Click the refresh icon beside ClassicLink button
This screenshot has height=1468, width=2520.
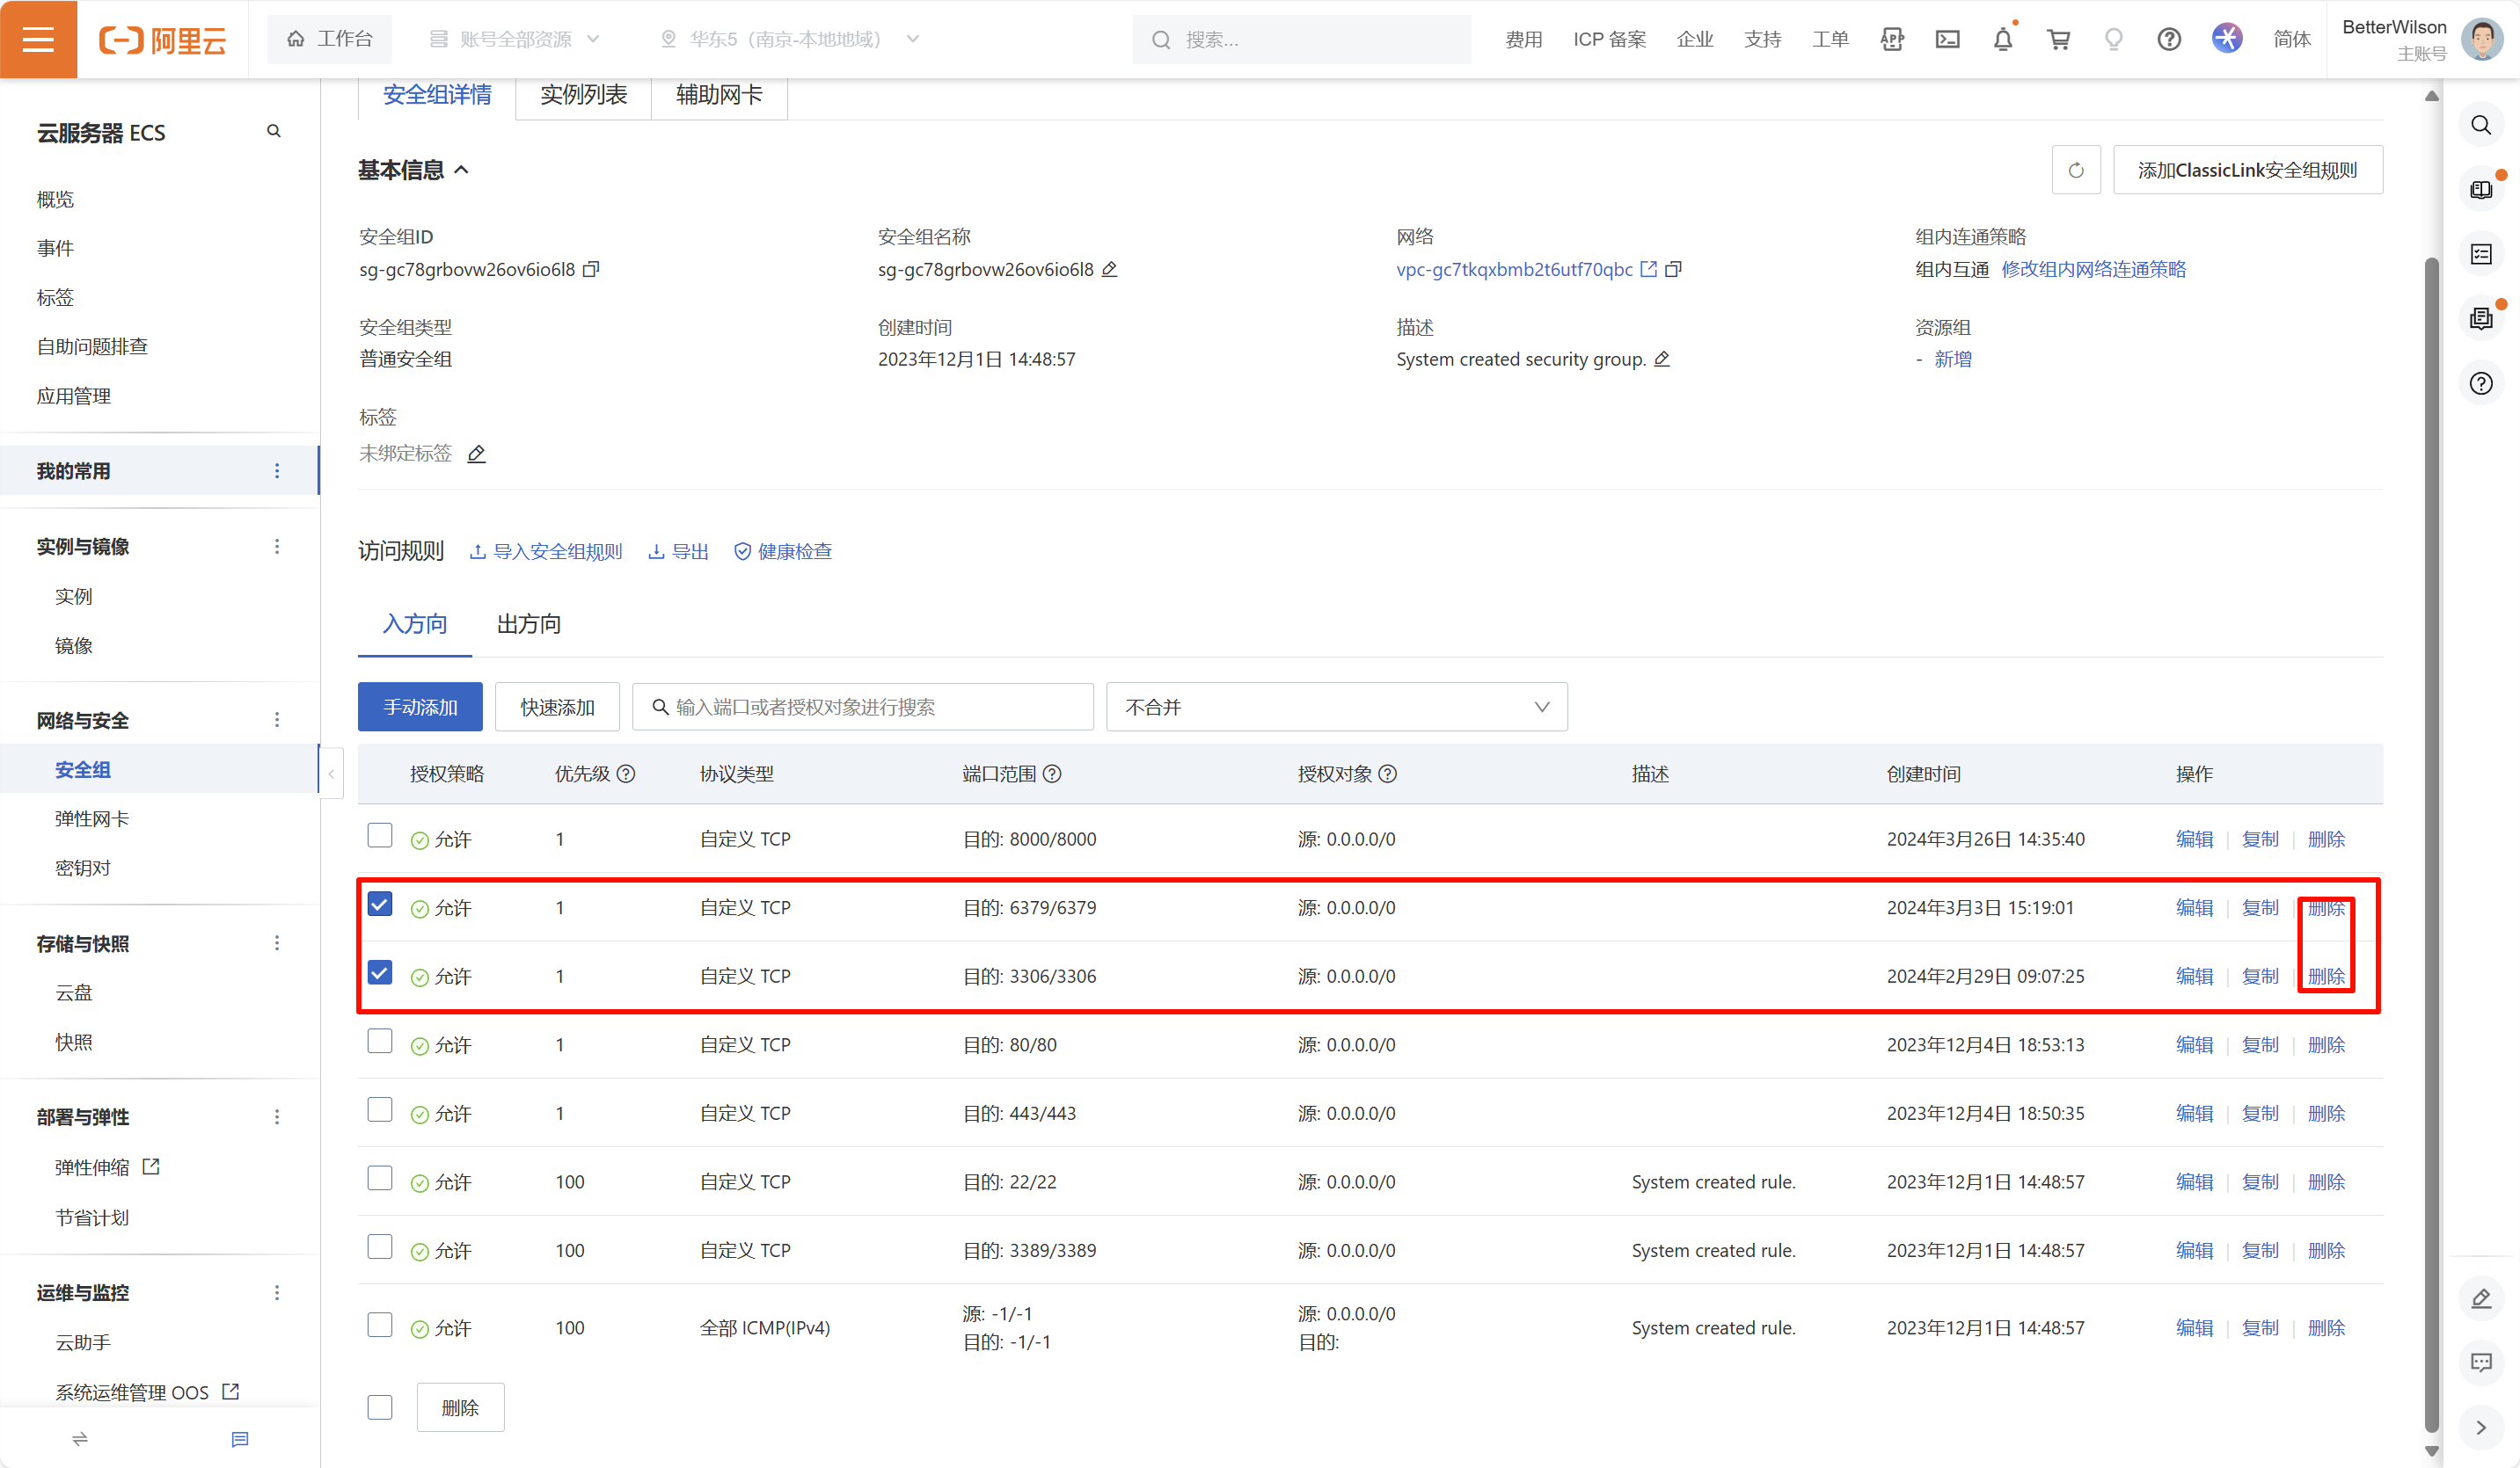2075,170
